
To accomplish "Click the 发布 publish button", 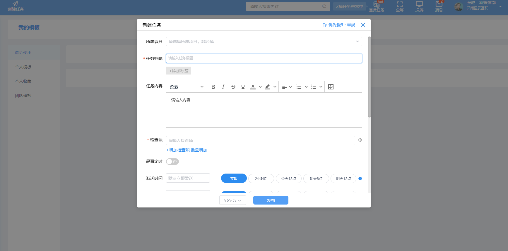I will coord(271,200).
